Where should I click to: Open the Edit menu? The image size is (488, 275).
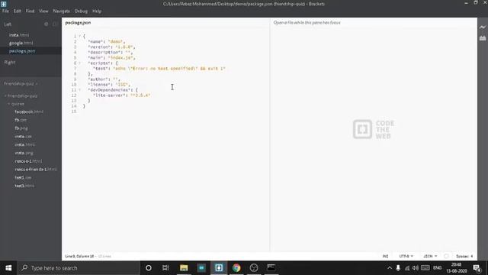[17, 11]
